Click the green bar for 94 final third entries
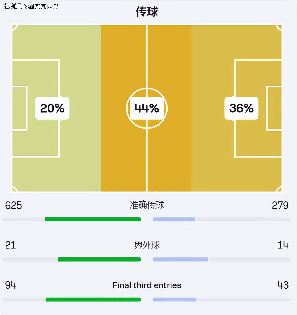297x315 pixels. tap(93, 300)
